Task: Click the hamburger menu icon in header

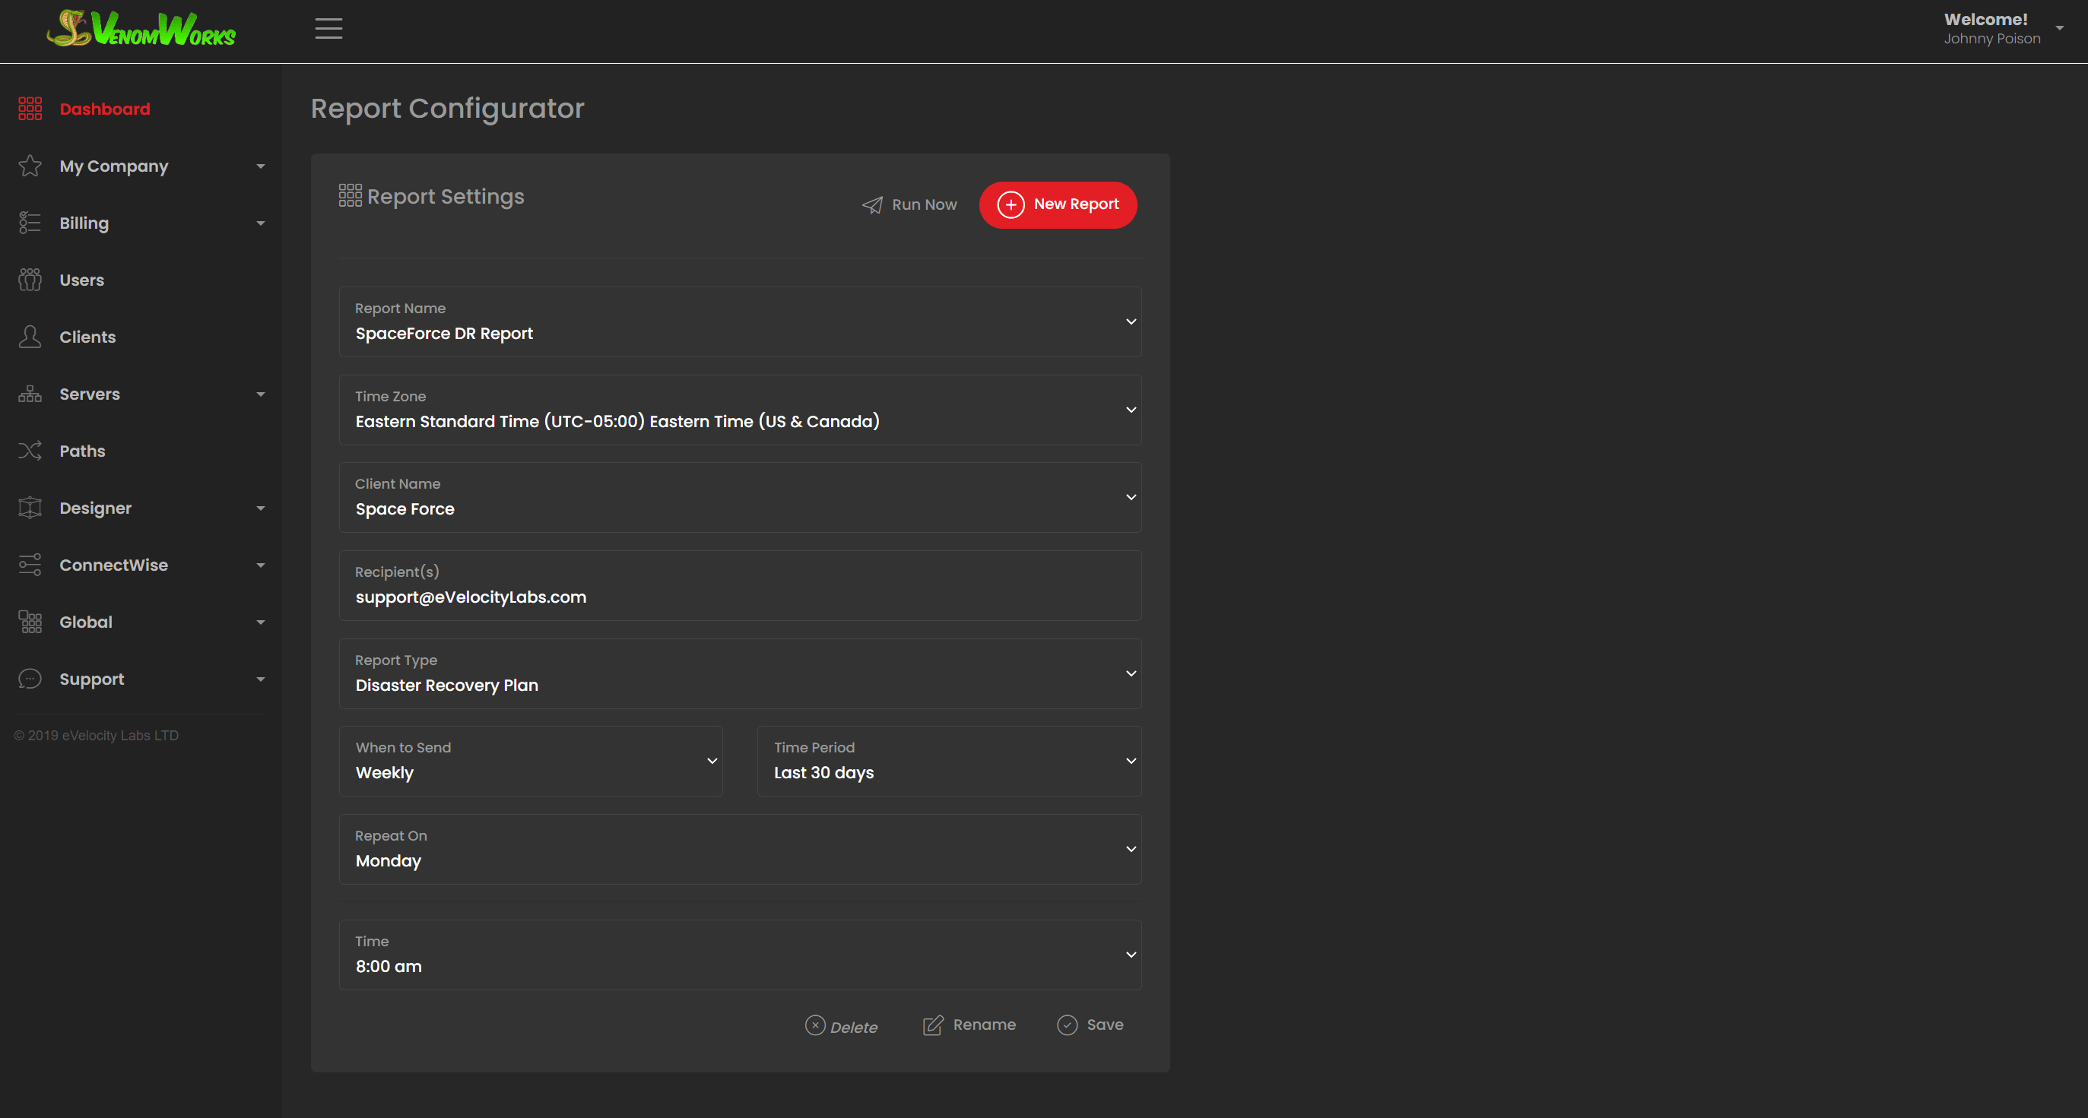Action: coord(328,28)
